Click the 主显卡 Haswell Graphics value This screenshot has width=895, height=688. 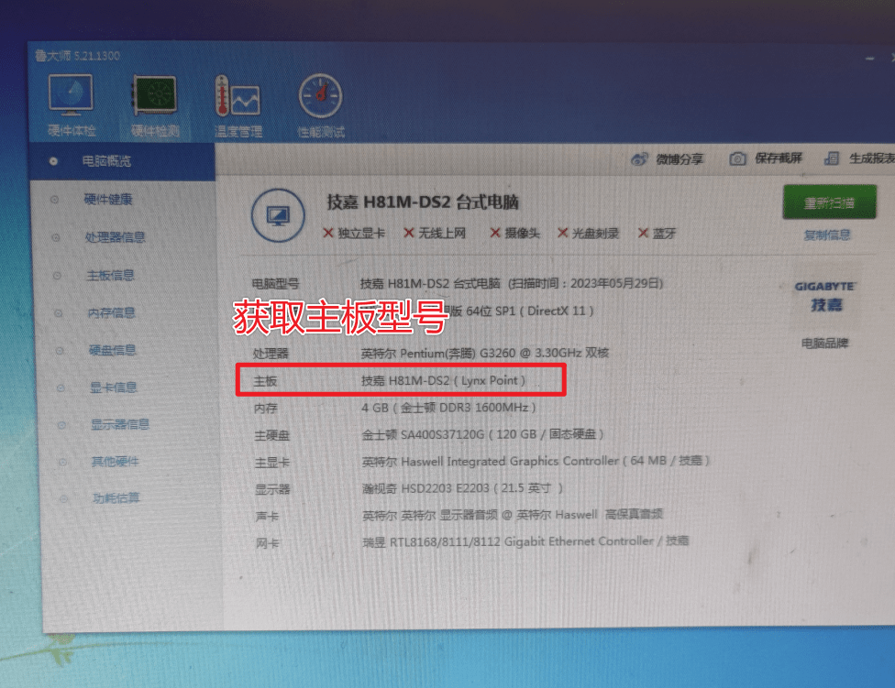pos(536,461)
